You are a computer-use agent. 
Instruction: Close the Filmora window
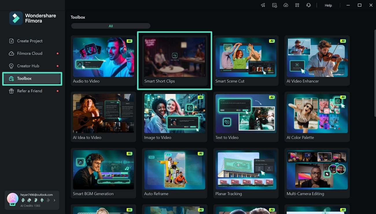(371, 5)
